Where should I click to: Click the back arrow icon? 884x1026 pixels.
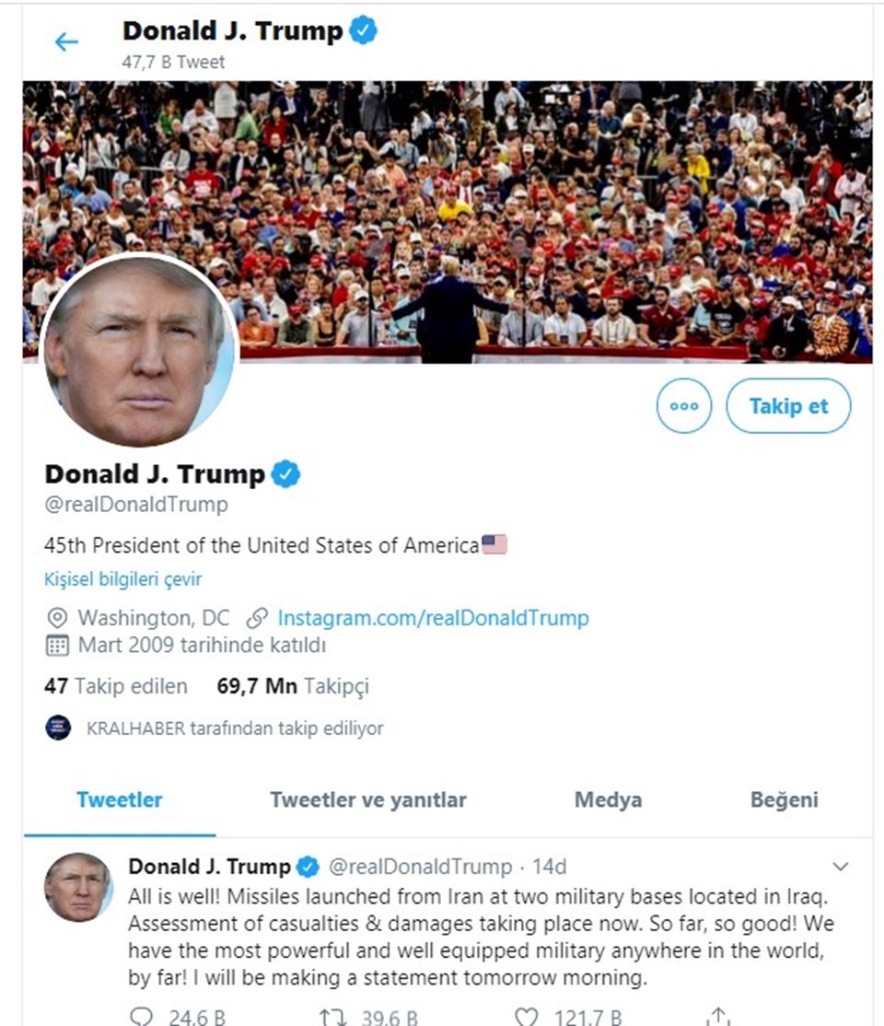pyautogui.click(x=66, y=41)
